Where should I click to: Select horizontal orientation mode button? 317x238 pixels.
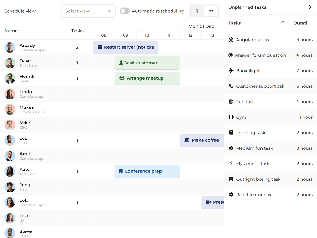pyautogui.click(x=211, y=11)
